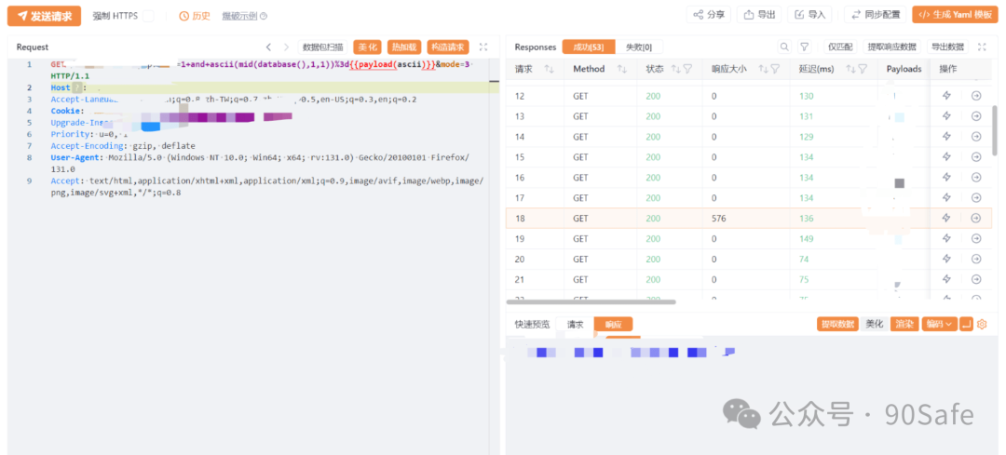Viewport: 1006px width, 455px height.
Task: Click the lightning icon in row 17
Action: pyautogui.click(x=945, y=198)
